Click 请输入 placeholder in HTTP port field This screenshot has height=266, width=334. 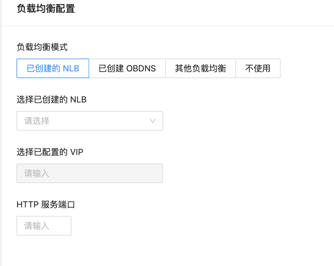click(x=37, y=226)
